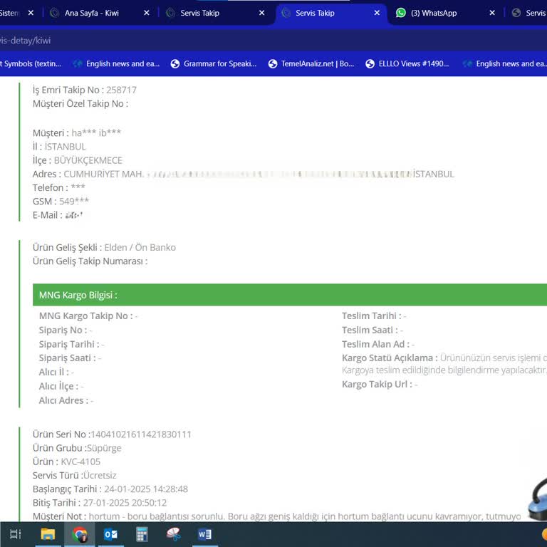Open File Explorer from the taskbar

pos(48,534)
